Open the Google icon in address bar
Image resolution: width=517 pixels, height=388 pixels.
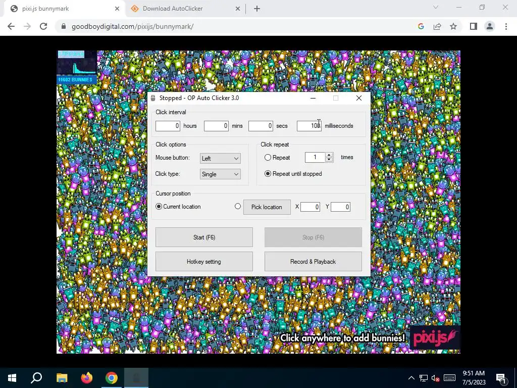click(421, 26)
